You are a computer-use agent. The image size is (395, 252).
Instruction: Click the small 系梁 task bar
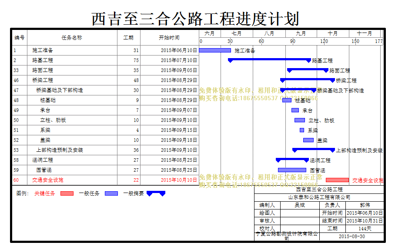pos(302,130)
